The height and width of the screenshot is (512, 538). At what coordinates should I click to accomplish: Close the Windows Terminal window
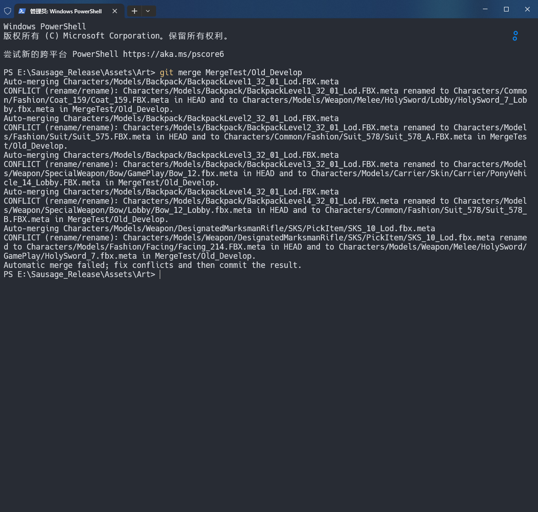(x=527, y=9)
